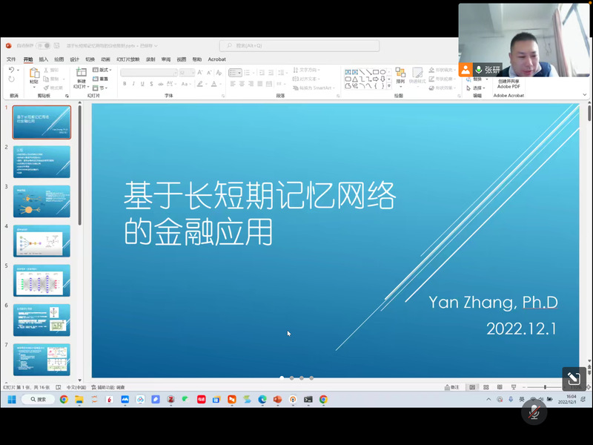Open the Insert ribbon tab
Screen dimensions: 593x445
click(x=44, y=59)
